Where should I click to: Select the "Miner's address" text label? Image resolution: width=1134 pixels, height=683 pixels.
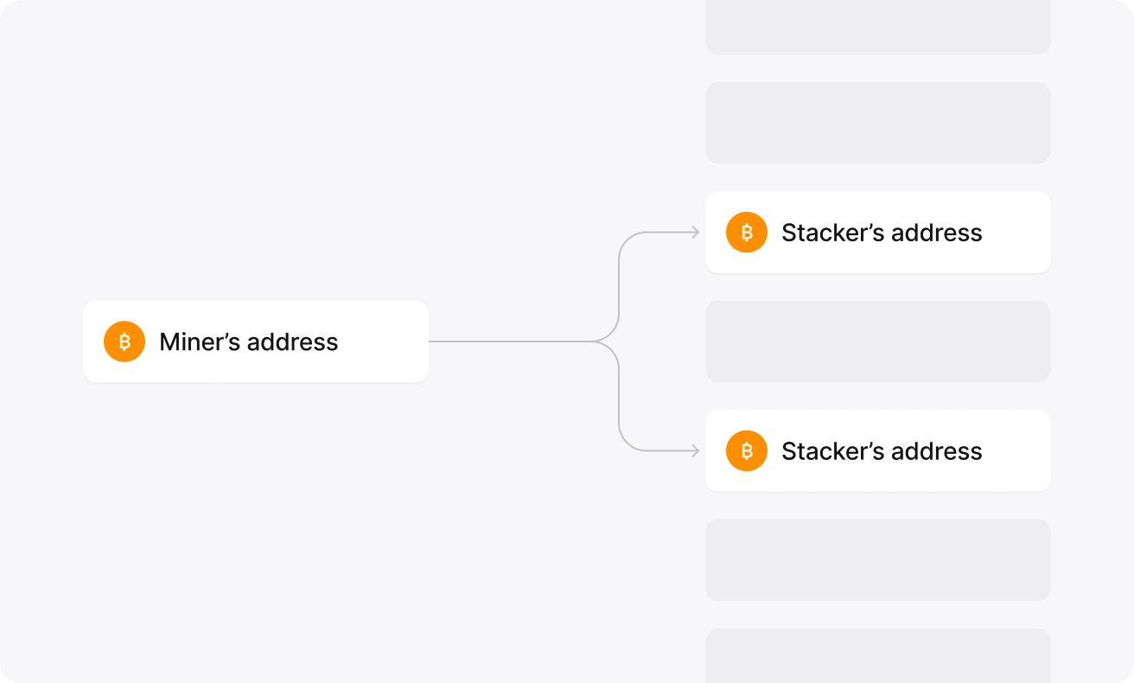point(249,342)
